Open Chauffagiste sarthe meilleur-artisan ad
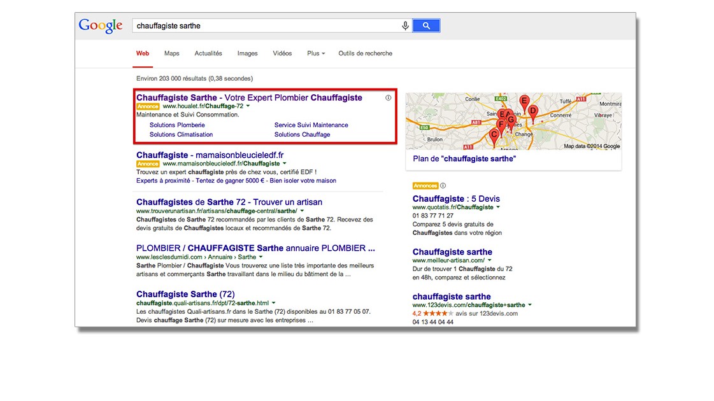This screenshot has width=714, height=401. pos(452,252)
